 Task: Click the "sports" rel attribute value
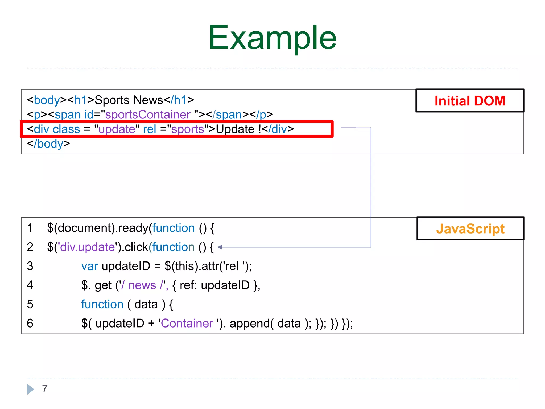click(x=188, y=129)
